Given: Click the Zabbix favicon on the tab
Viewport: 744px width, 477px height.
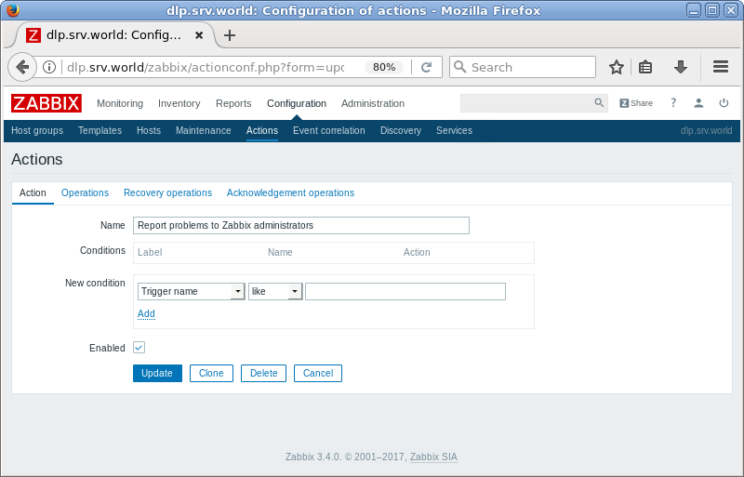Looking at the screenshot, I should tap(33, 35).
